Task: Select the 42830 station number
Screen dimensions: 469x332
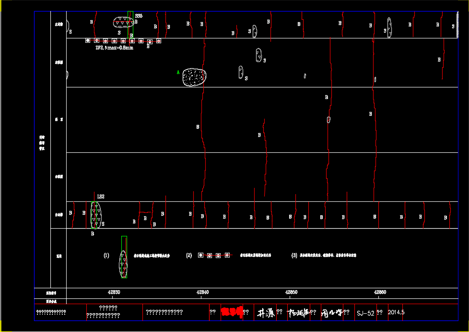Action: [114, 292]
